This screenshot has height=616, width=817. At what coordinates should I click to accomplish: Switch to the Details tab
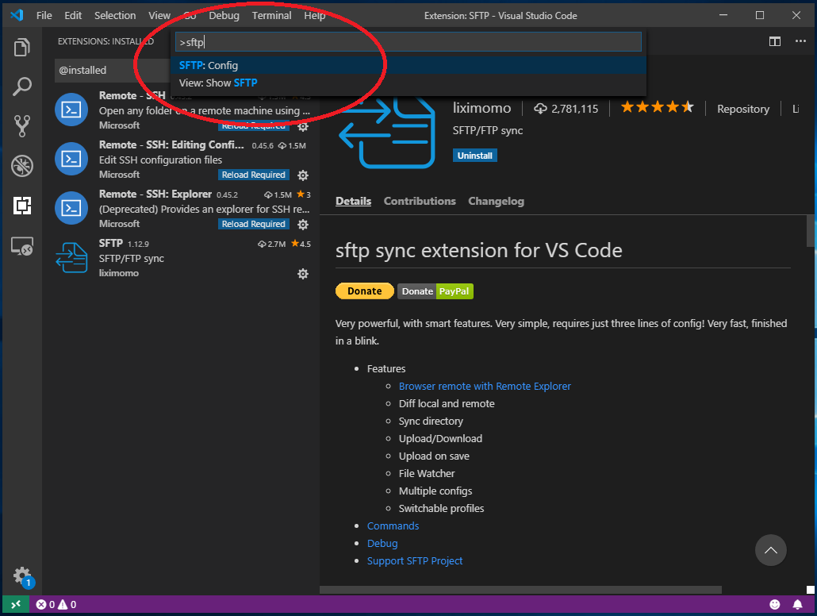tap(353, 201)
